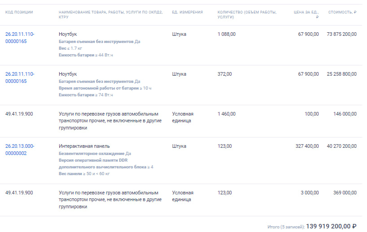Select the Ноутбук name in the first row
Image resolution: width=367 pixels, height=232 pixels.
68,34
